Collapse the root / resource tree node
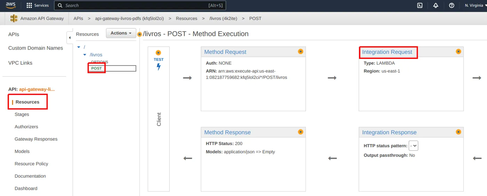This screenshot has width=487, height=196. 79,47
